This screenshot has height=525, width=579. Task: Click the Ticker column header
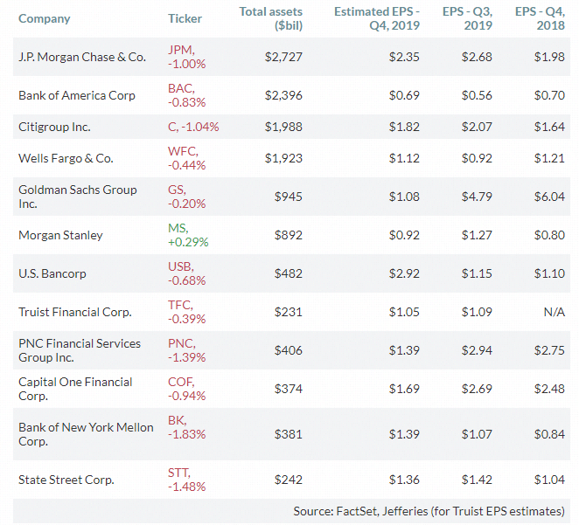tap(185, 18)
